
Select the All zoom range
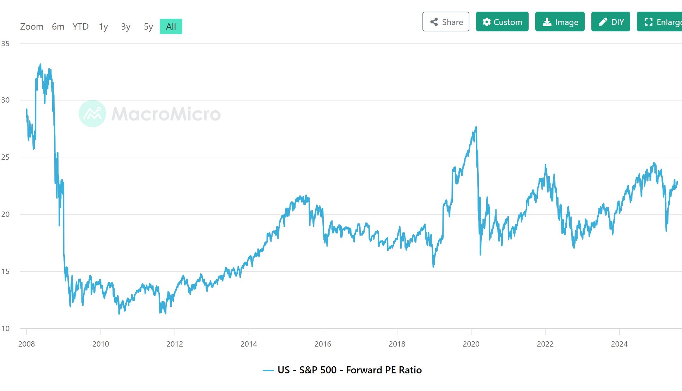[171, 26]
